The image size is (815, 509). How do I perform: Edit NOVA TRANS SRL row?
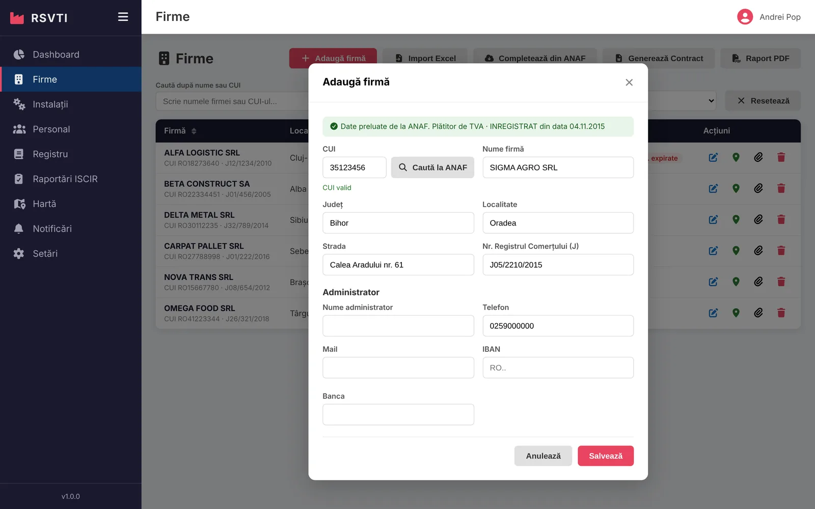[x=713, y=281]
